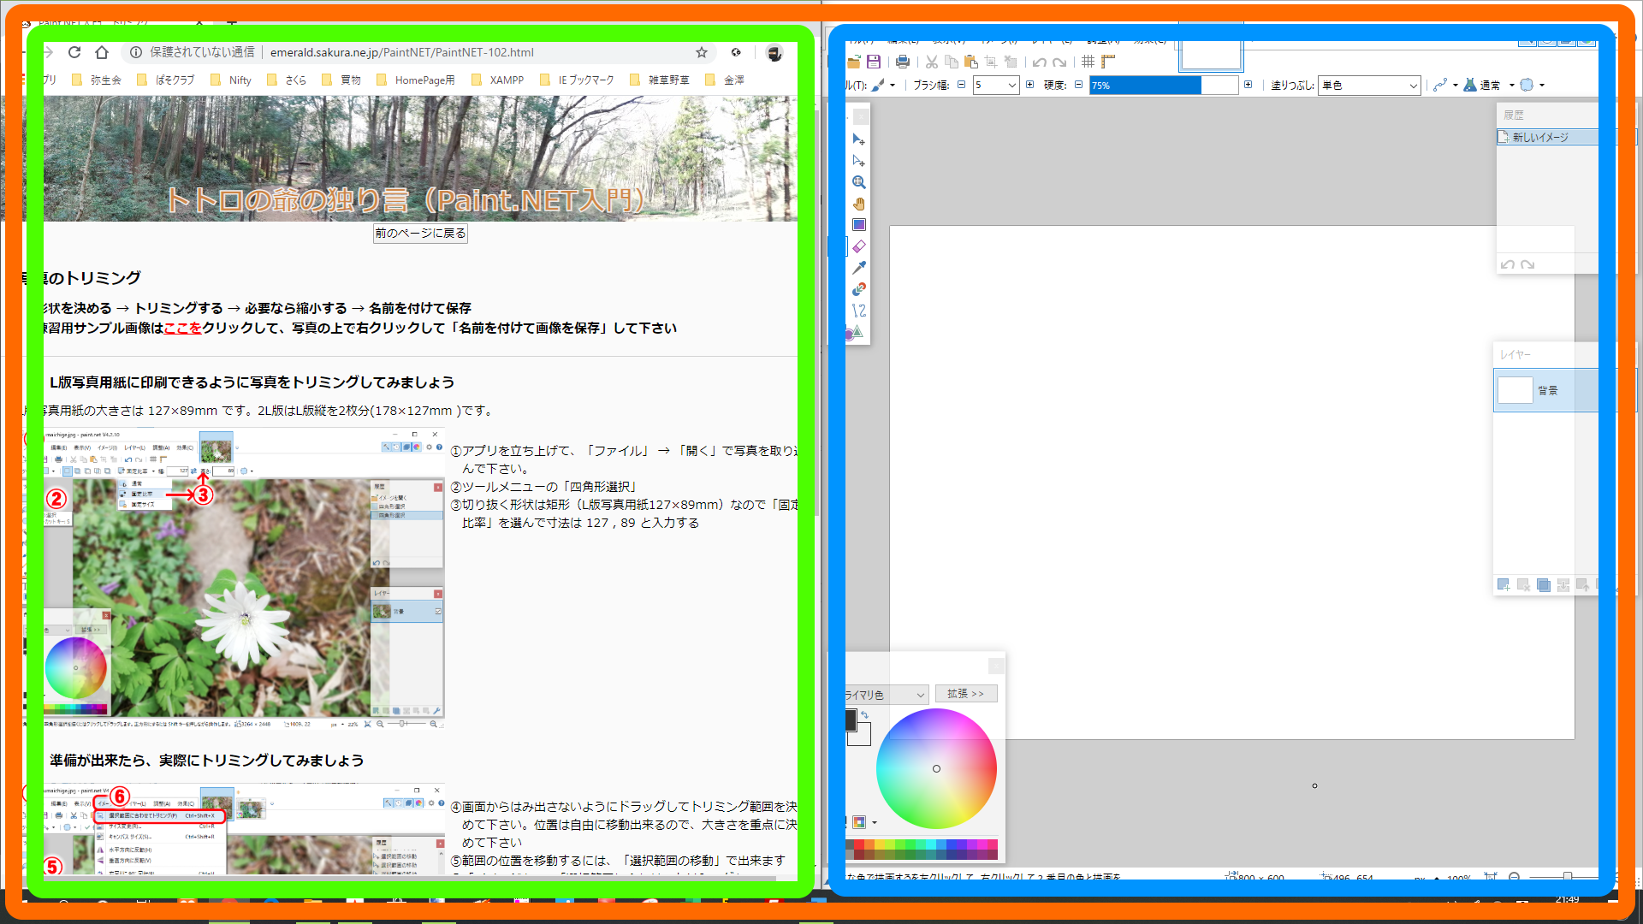
Task: Select the Move Selection tool
Action: tap(859, 161)
